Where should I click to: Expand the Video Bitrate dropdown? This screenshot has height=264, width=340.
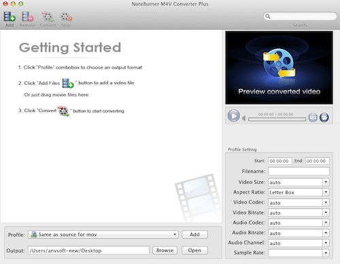point(326,212)
